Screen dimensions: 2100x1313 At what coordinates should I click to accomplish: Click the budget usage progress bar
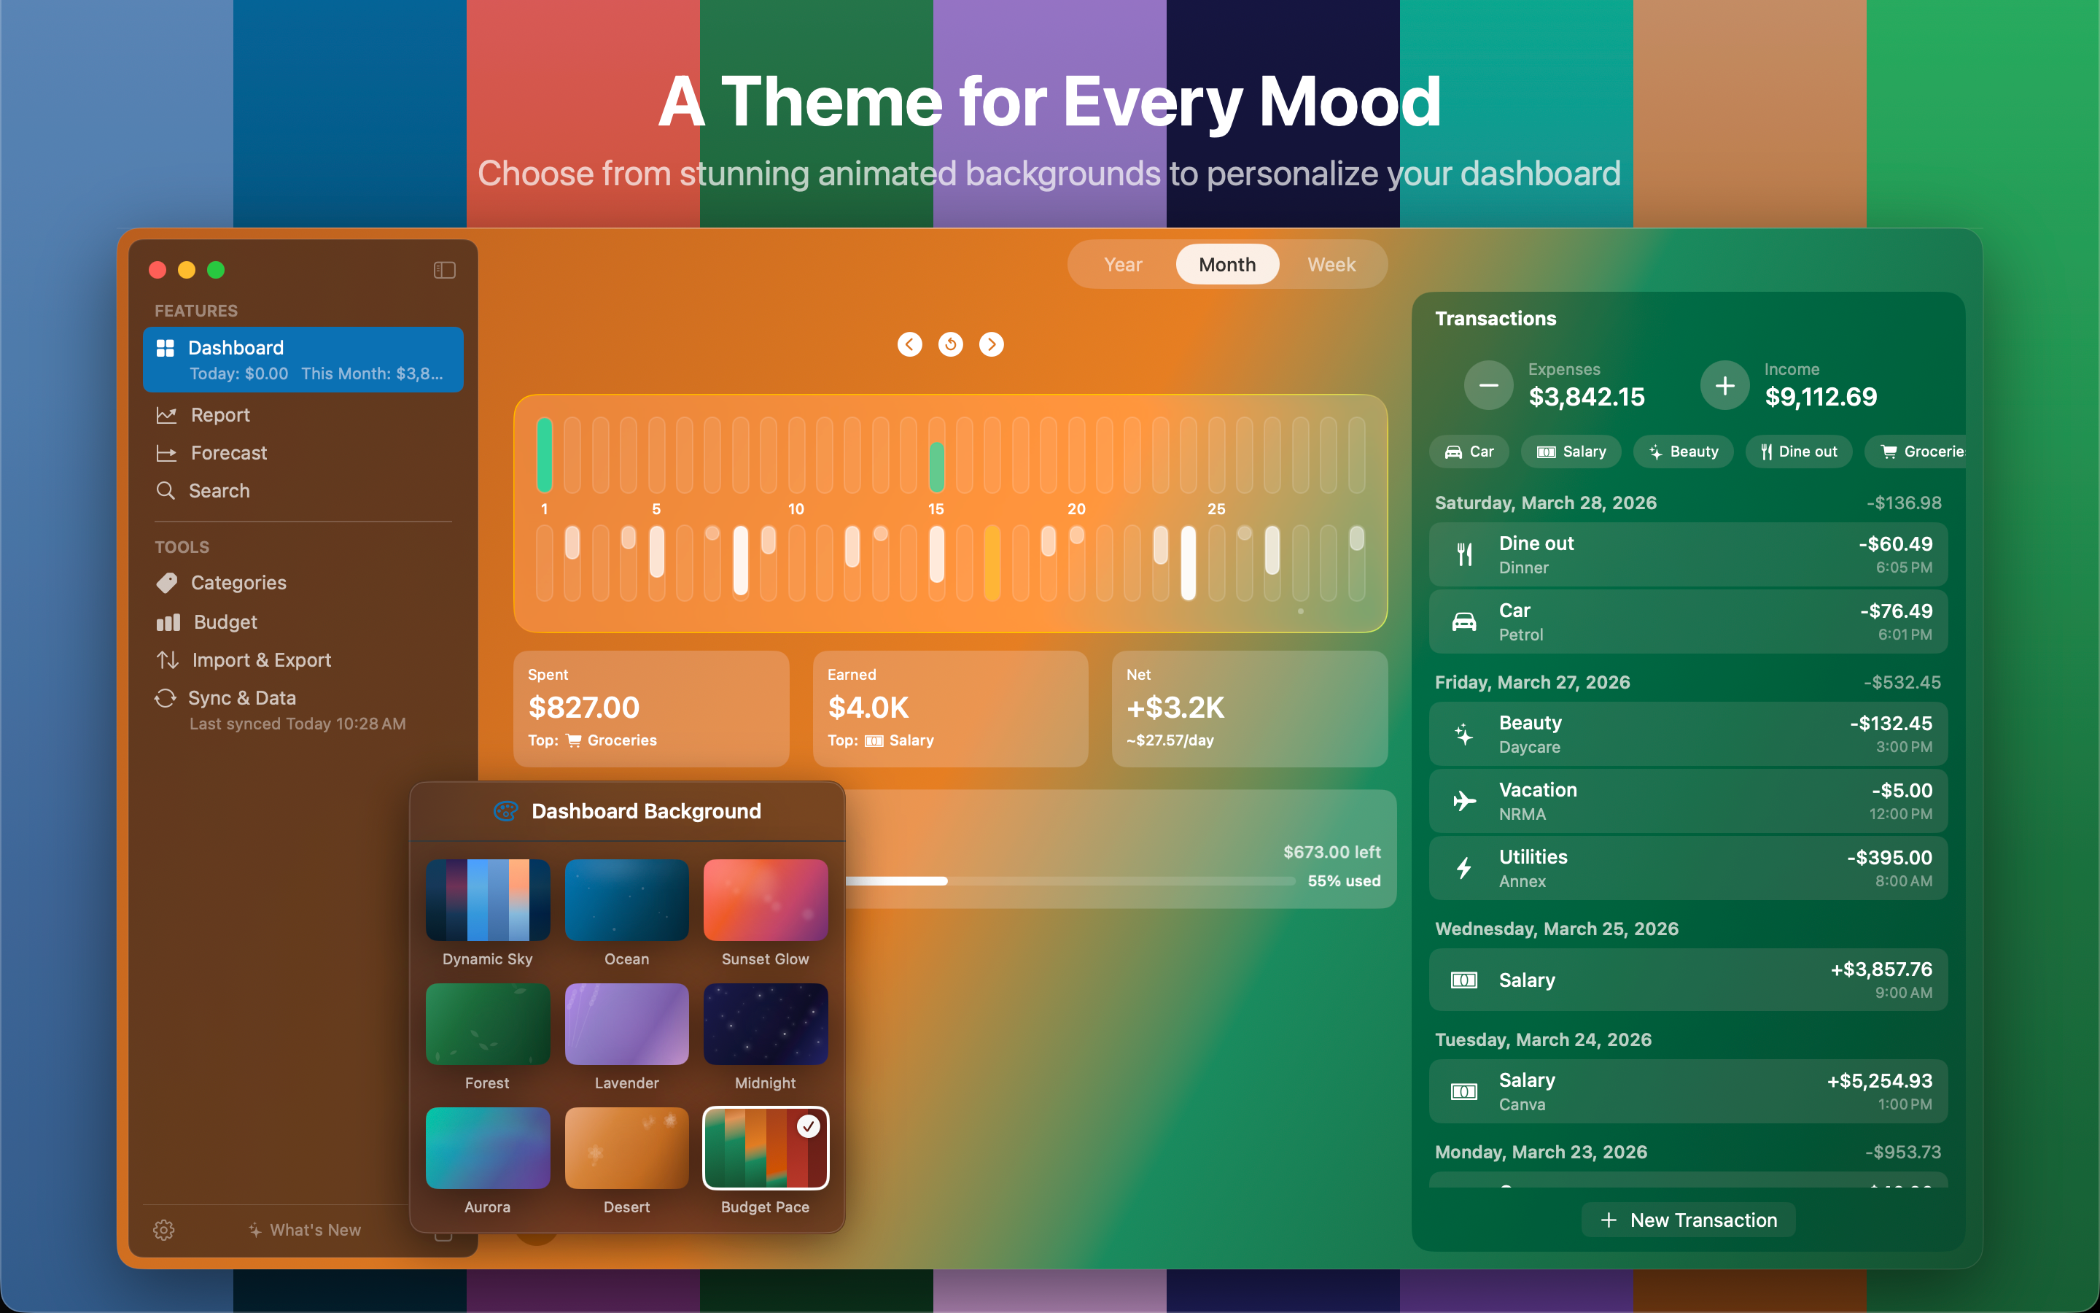point(1070,880)
